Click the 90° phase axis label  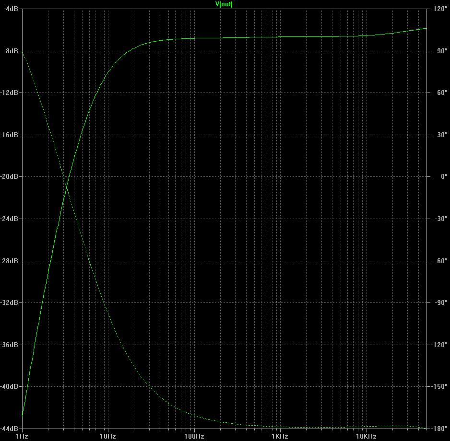(442, 51)
